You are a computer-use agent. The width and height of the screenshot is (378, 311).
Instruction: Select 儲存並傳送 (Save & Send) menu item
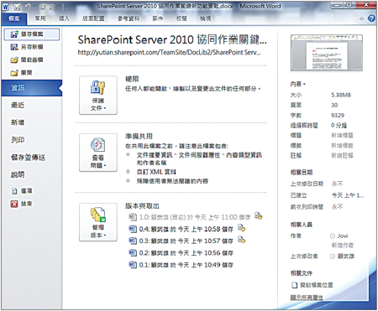(28, 158)
